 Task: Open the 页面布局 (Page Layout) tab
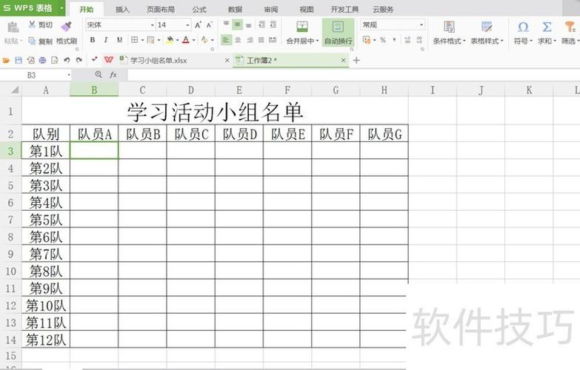point(161,10)
